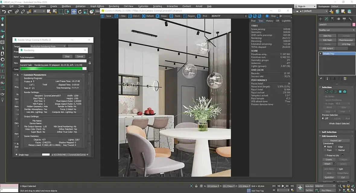
Task: Toggle Auto Key mode
Action: (309, 186)
